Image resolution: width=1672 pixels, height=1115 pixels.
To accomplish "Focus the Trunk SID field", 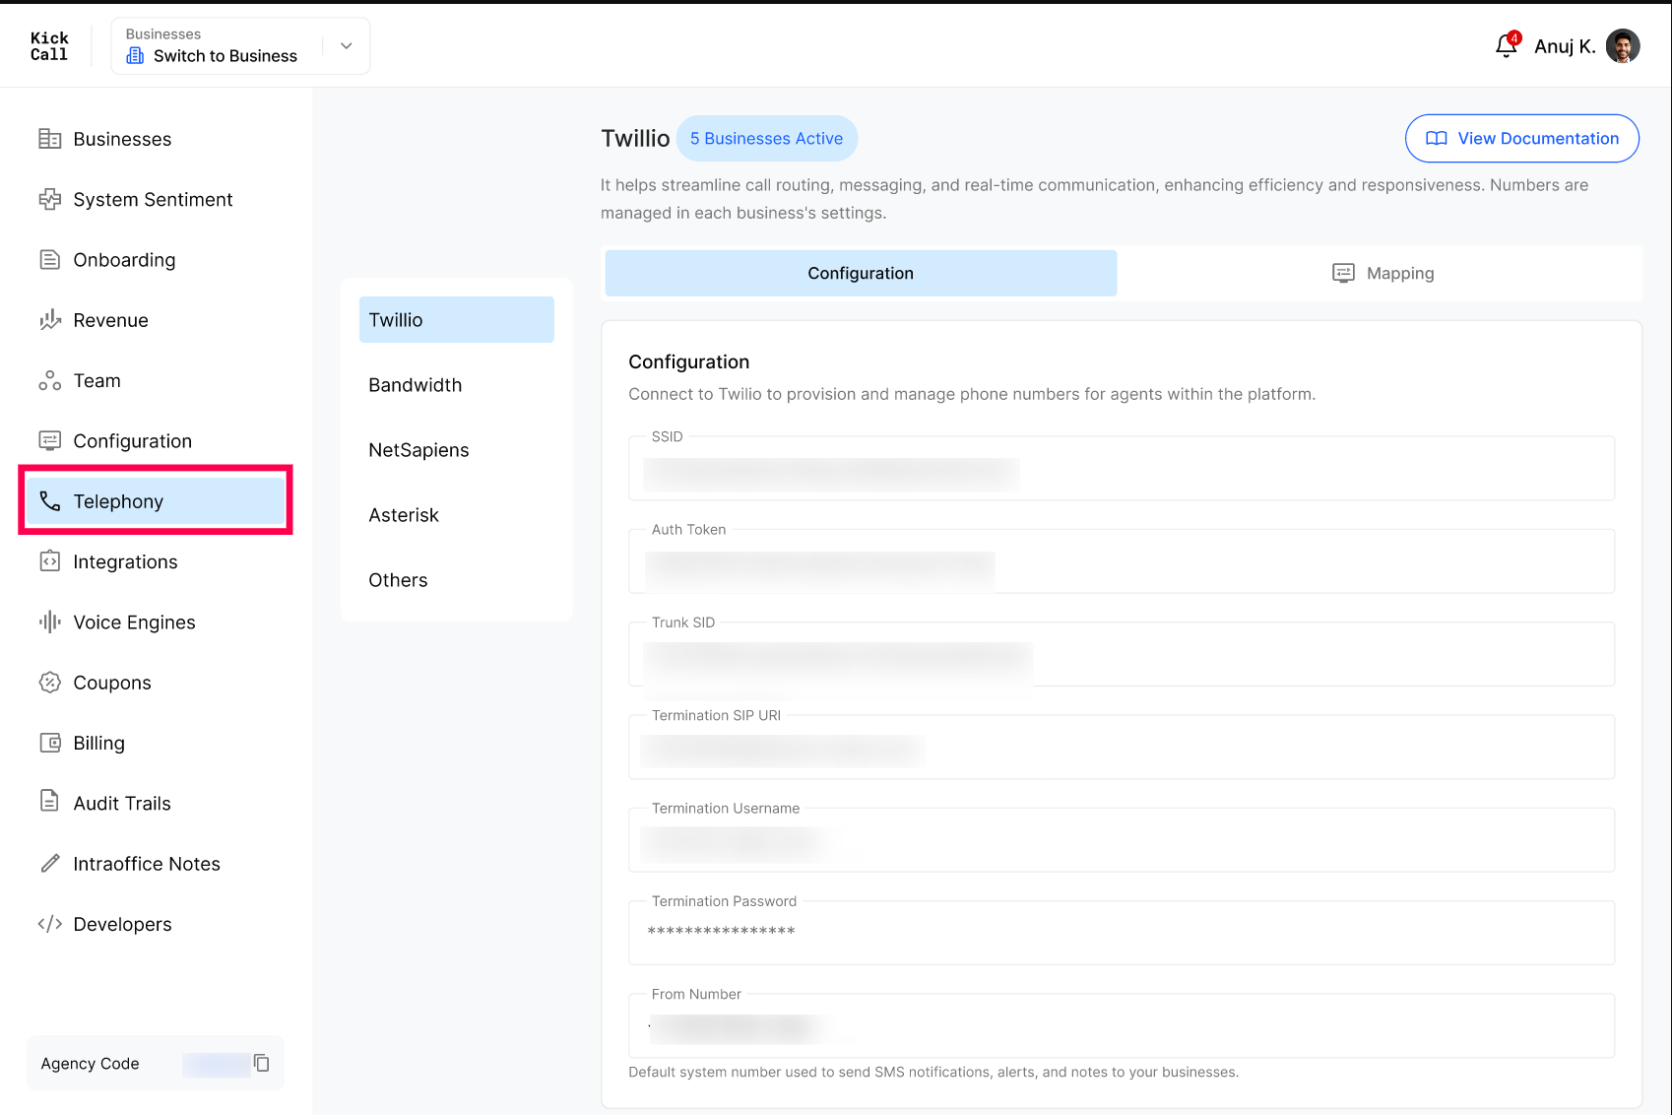I will pyautogui.click(x=1122, y=654).
